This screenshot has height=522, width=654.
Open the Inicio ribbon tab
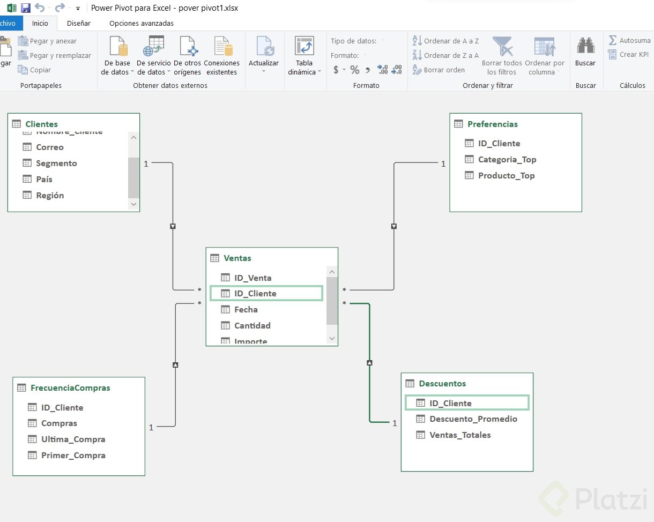(x=40, y=23)
